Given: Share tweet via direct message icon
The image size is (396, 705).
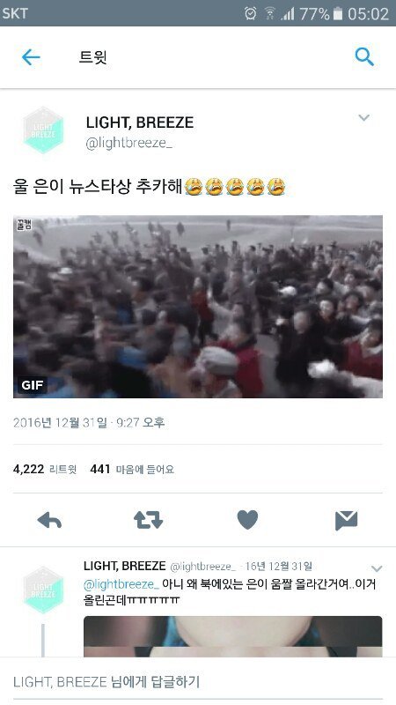Looking at the screenshot, I should tap(346, 520).
